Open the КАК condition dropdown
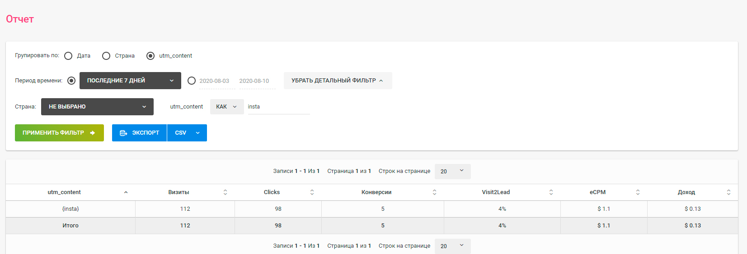The height and width of the screenshot is (254, 747). 226,107
